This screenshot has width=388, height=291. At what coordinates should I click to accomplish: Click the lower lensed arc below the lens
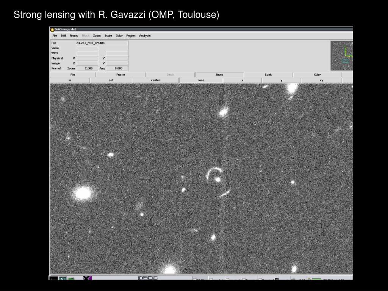pos(225,193)
